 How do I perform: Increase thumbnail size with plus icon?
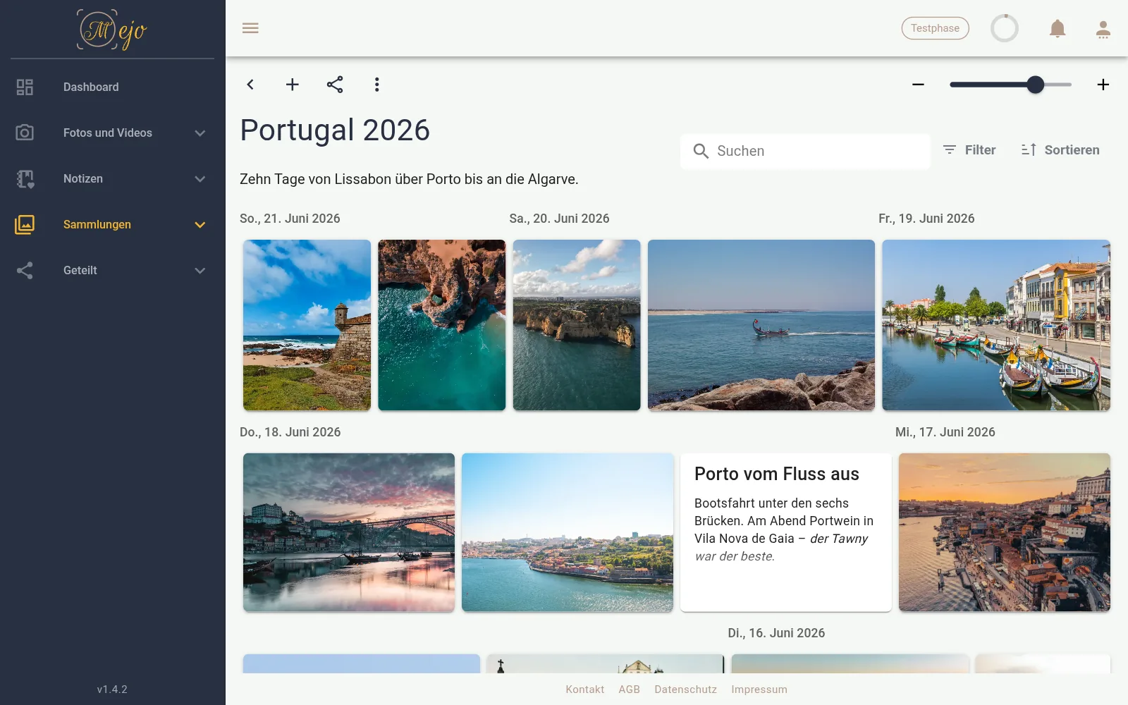1103,85
